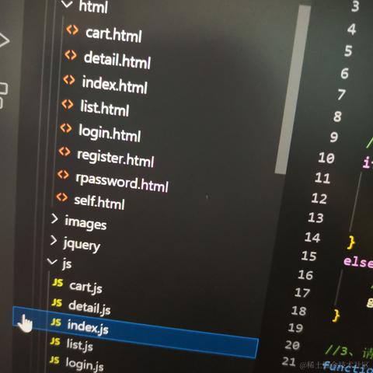Viewport: 373px width, 373px height.
Task: Select rpassword.html file
Action: (x=122, y=183)
